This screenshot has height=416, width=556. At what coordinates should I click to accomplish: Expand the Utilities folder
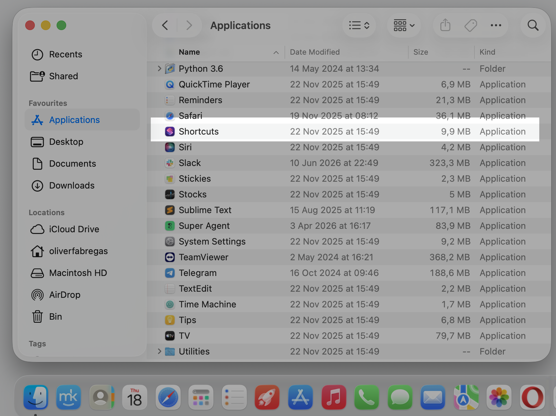(x=159, y=351)
